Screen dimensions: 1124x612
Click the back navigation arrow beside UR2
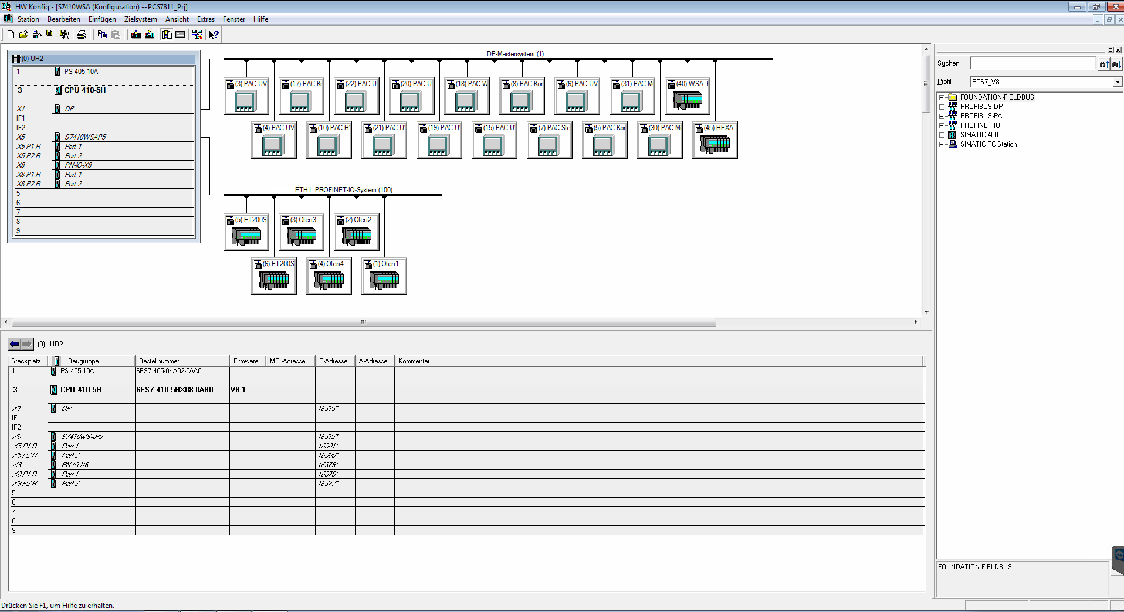pos(15,344)
